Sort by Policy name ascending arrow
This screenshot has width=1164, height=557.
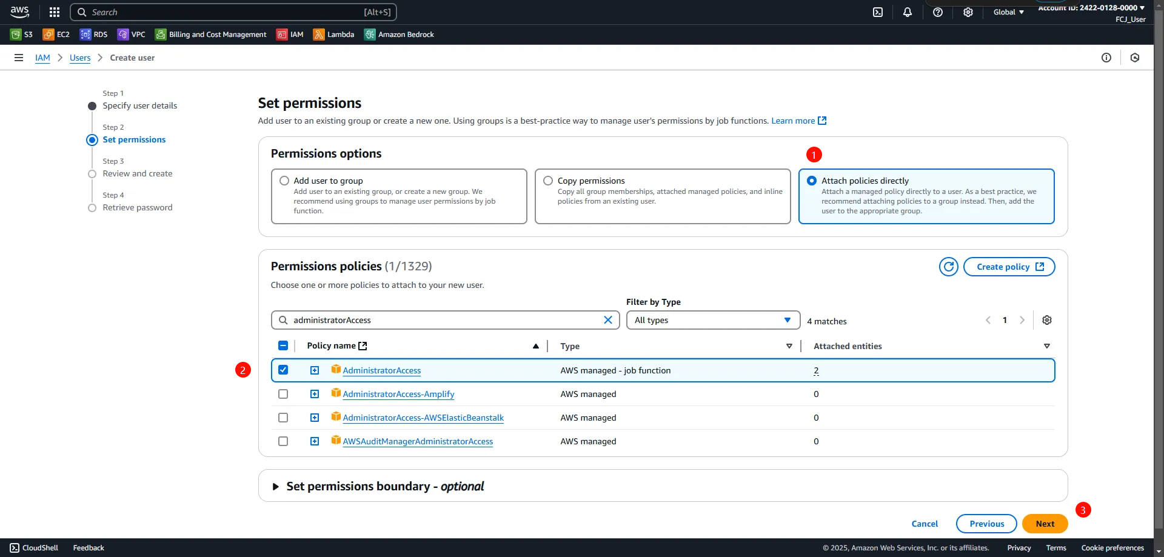[x=536, y=346]
